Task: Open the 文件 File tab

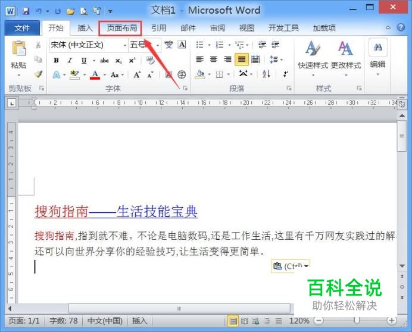Action: [x=22, y=28]
